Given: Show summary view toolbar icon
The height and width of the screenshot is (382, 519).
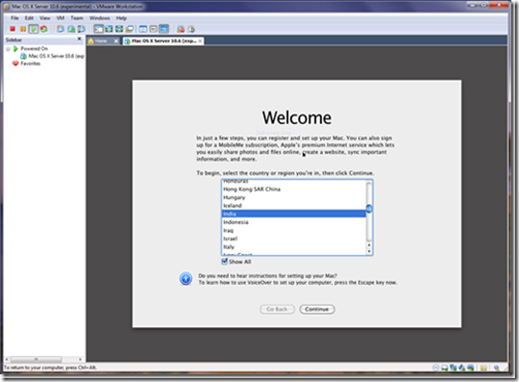Looking at the screenshot, I should click(x=143, y=29).
